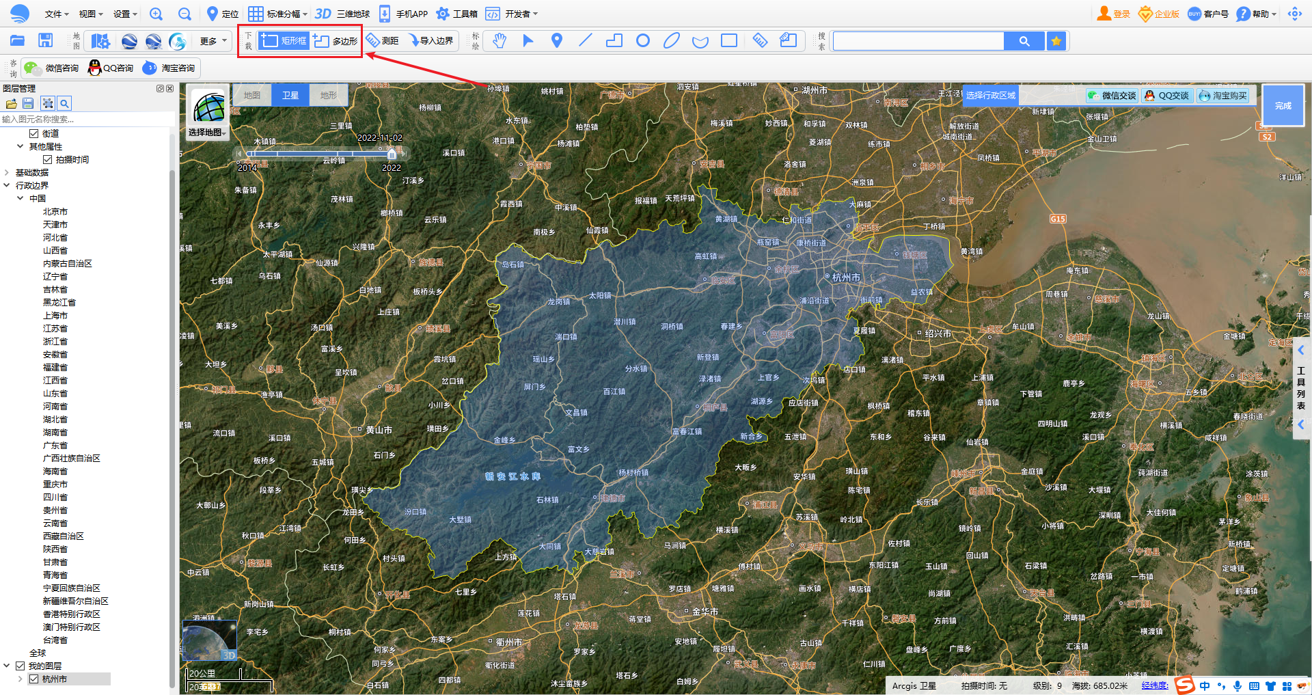The height and width of the screenshot is (695, 1312).
Task: Click the imagery date timeline slider handle
Action: (x=392, y=154)
